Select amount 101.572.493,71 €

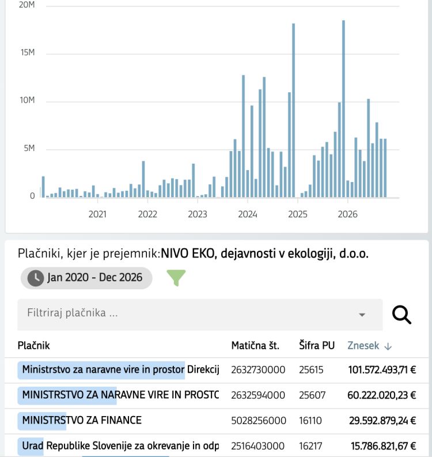point(382,370)
